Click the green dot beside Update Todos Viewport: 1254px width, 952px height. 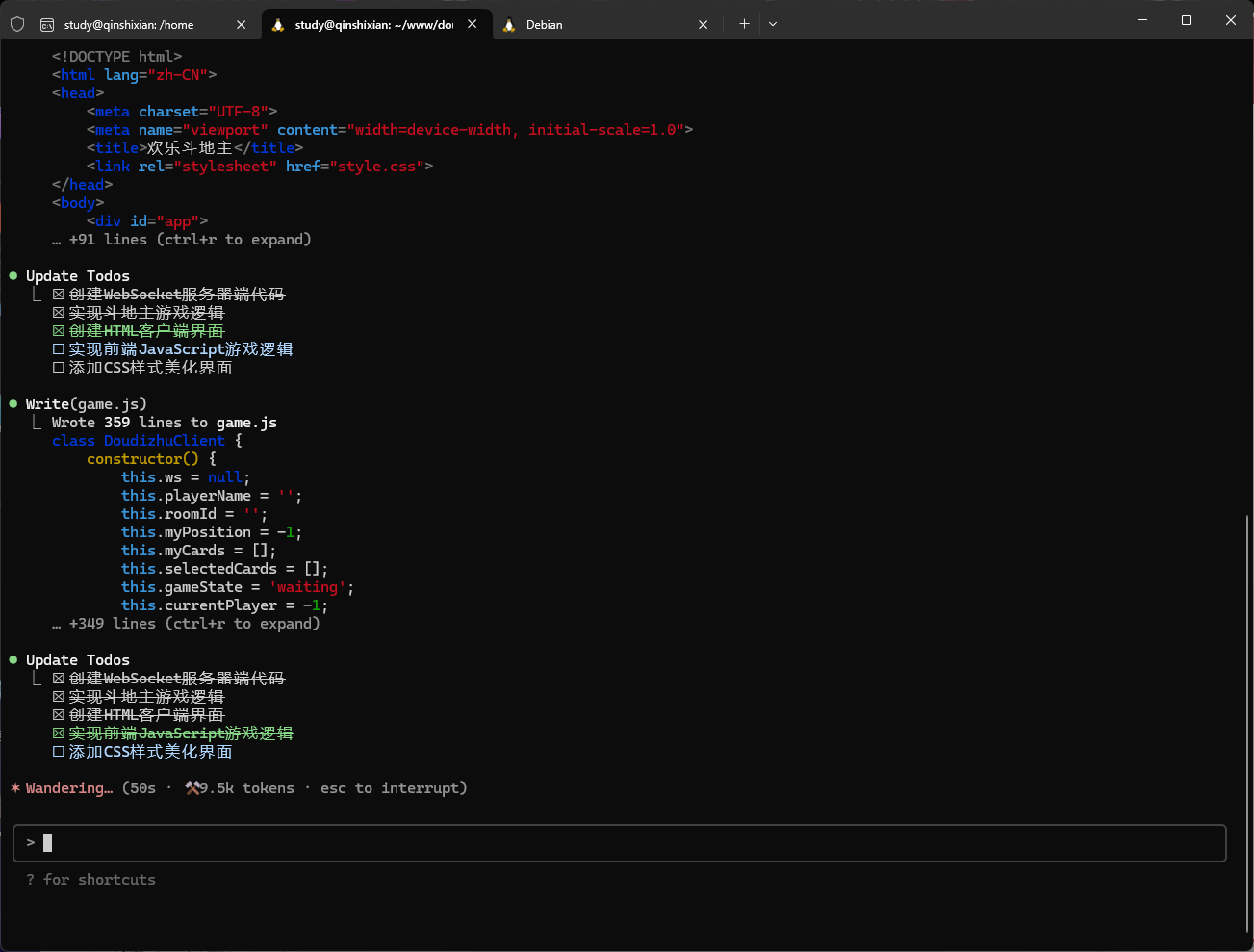click(x=13, y=274)
